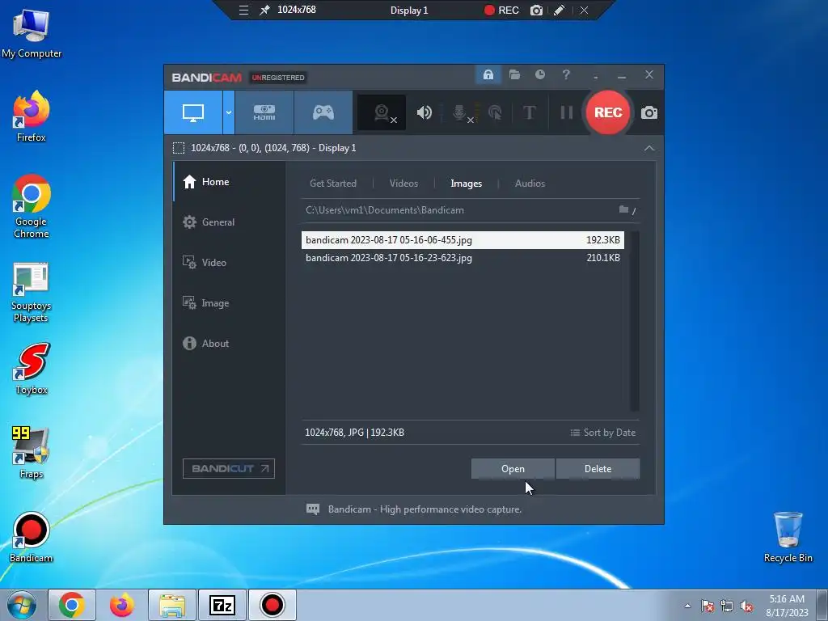The height and width of the screenshot is (621, 828).
Task: Switch to game recording mode gamepad icon
Action: 323,112
